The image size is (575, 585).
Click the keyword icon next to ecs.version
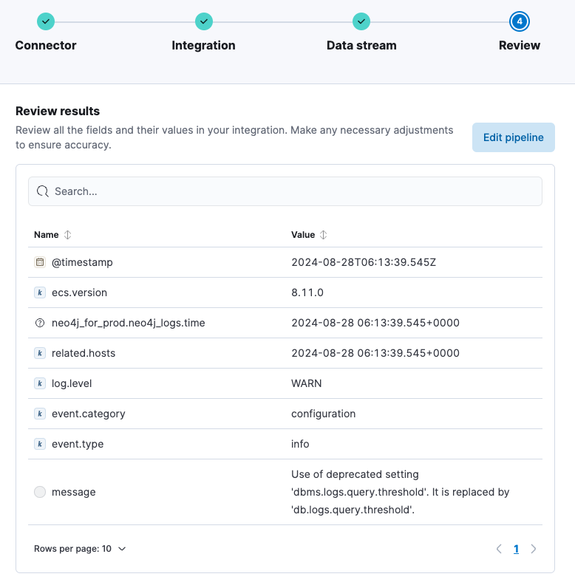point(40,292)
